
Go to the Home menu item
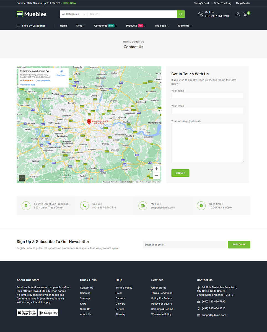(63, 26)
